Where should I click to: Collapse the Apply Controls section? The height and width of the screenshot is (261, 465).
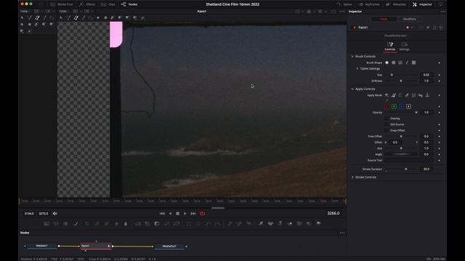coord(352,88)
